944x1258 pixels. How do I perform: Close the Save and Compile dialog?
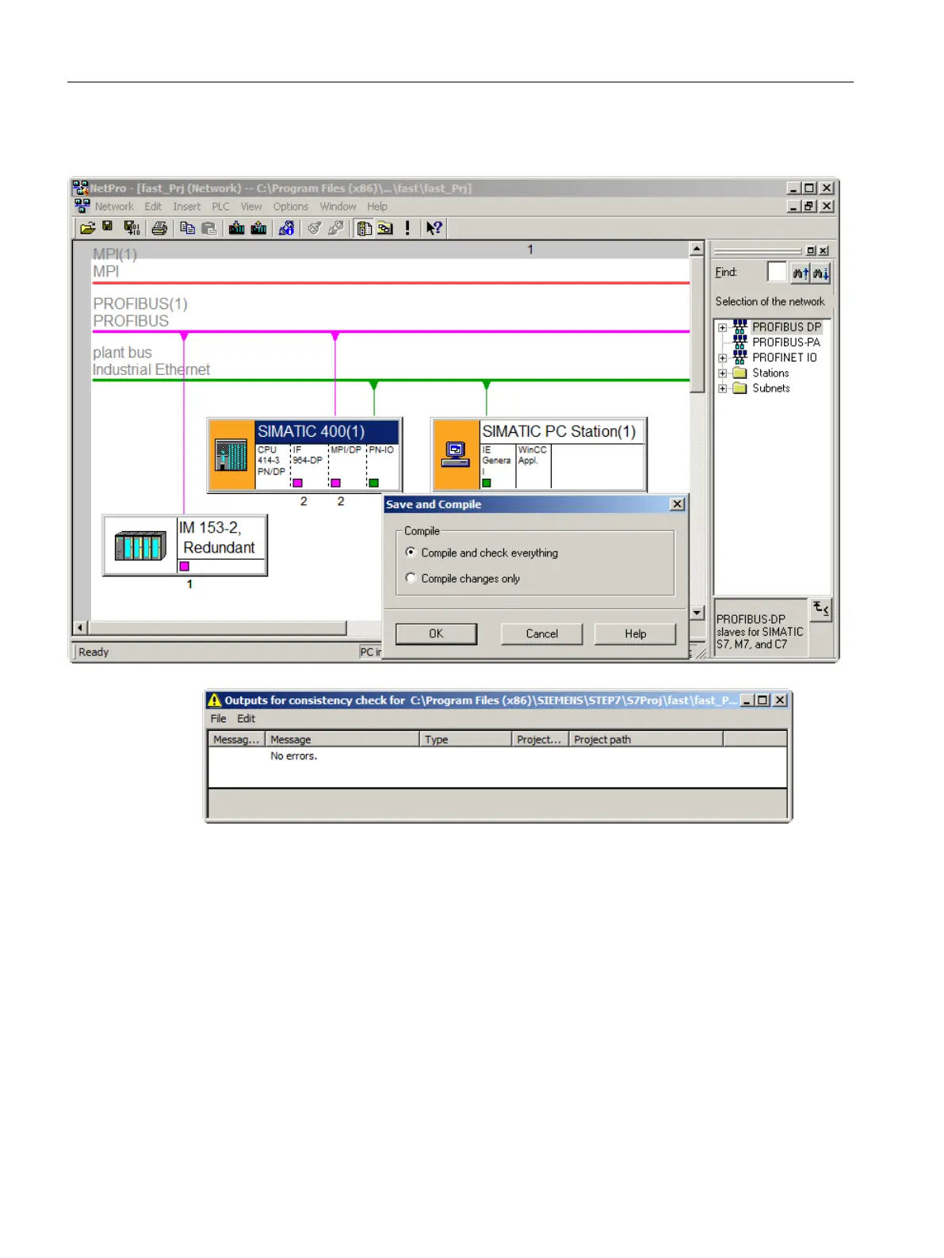[678, 504]
